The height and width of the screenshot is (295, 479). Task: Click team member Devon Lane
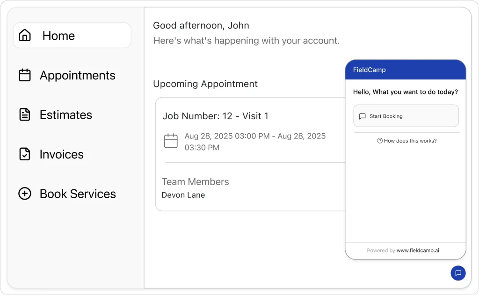click(x=183, y=195)
